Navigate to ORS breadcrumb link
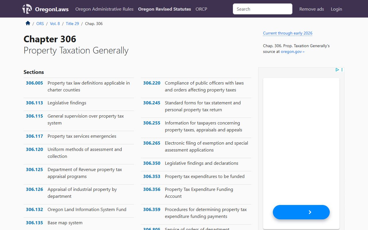368x230 pixels. click(x=40, y=24)
